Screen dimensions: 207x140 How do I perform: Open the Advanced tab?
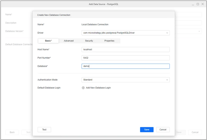69,41
